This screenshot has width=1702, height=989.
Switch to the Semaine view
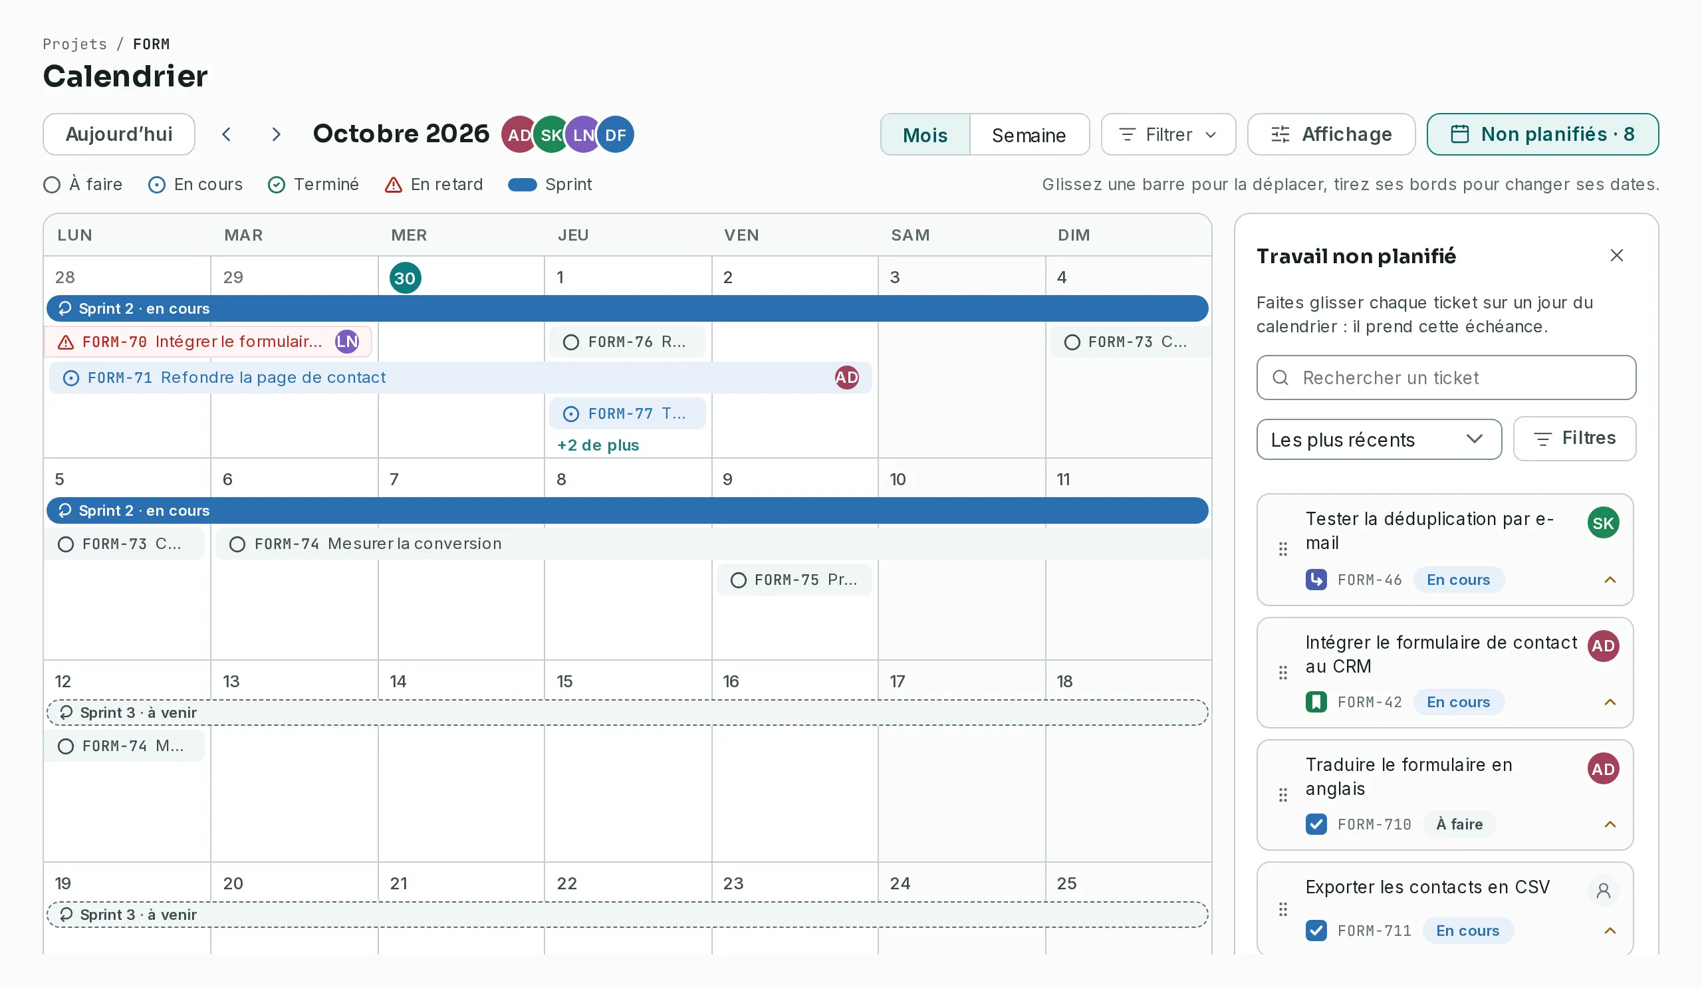(1029, 135)
